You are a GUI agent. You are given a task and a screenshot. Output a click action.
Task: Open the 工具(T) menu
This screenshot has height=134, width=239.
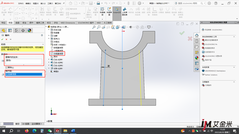coord(50,3)
